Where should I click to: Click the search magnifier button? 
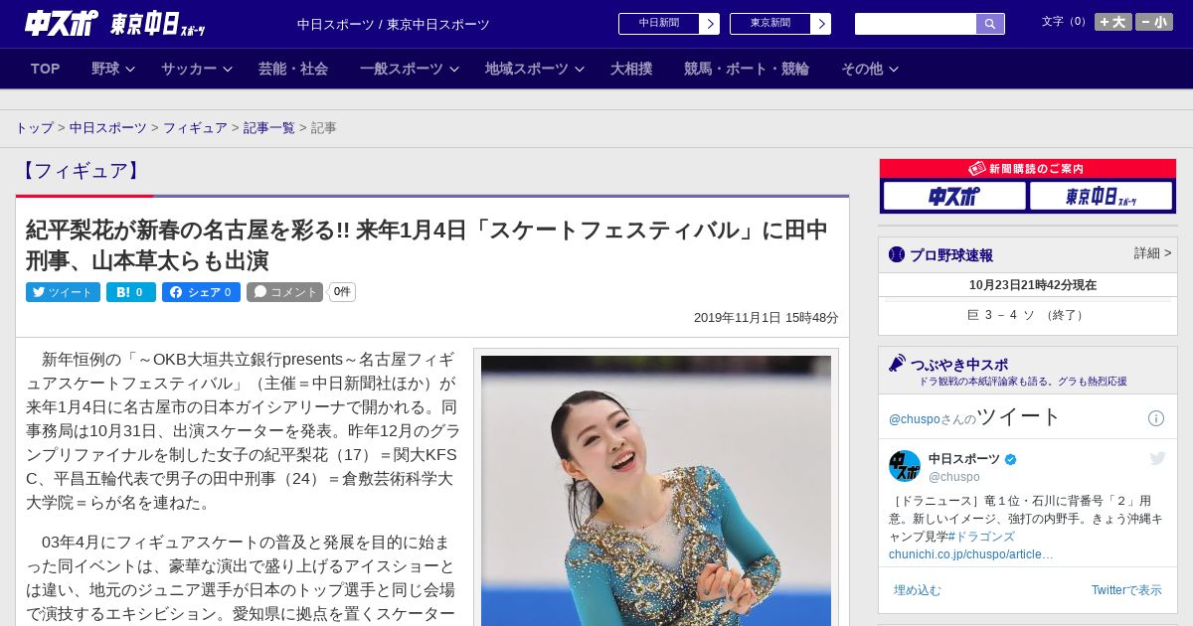coord(990,24)
